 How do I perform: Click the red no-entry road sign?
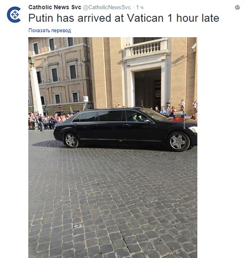pyautogui.click(x=60, y=106)
